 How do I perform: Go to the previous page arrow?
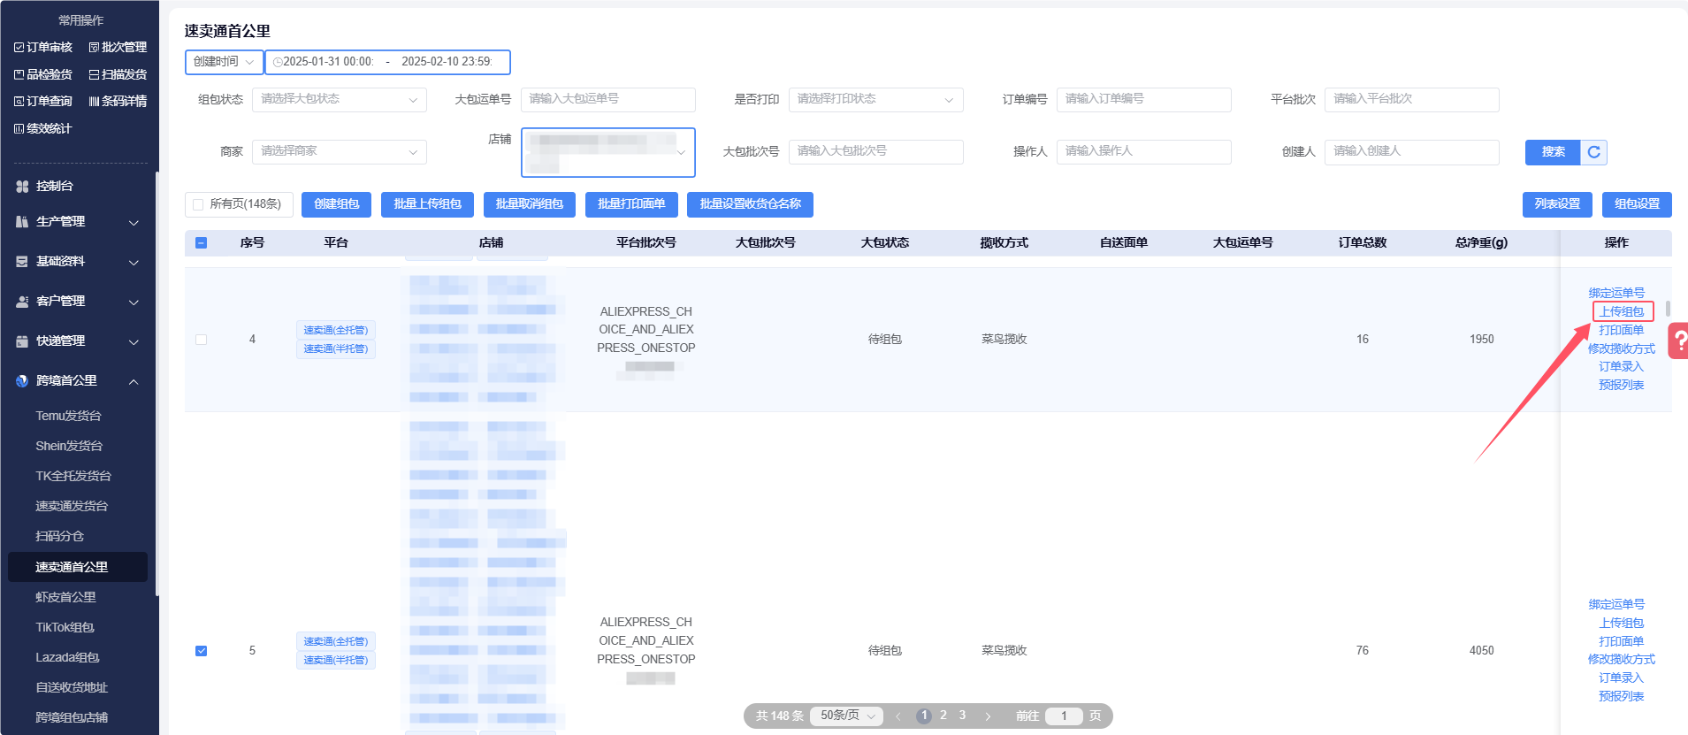coord(898,716)
